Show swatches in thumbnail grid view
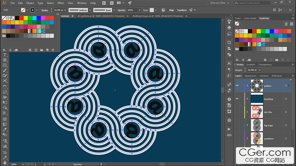 (x=292, y=24)
